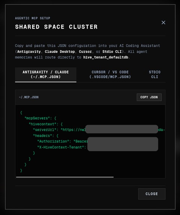180x215 pixels.
Task: Copy the JSON configuration
Action: tap(149, 97)
